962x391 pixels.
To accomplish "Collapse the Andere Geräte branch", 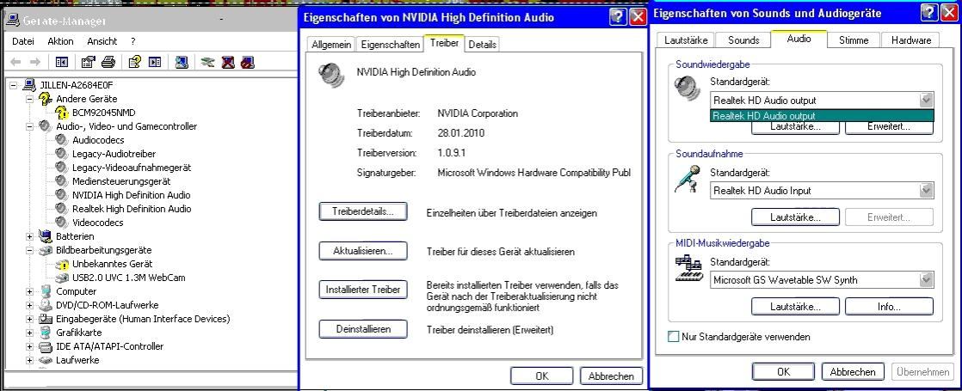I will pyautogui.click(x=29, y=99).
